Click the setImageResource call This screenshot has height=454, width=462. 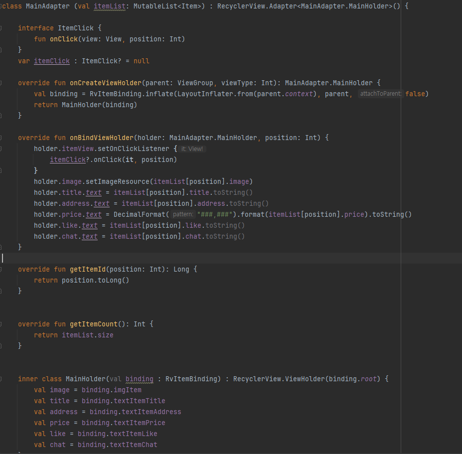point(118,182)
